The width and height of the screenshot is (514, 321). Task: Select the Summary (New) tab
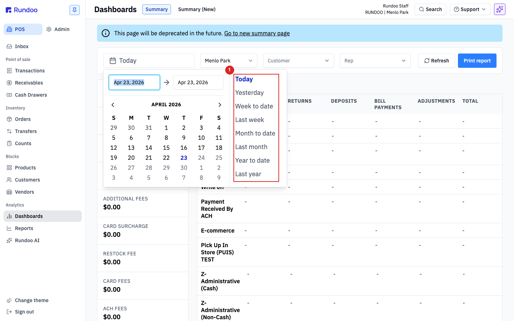(197, 9)
